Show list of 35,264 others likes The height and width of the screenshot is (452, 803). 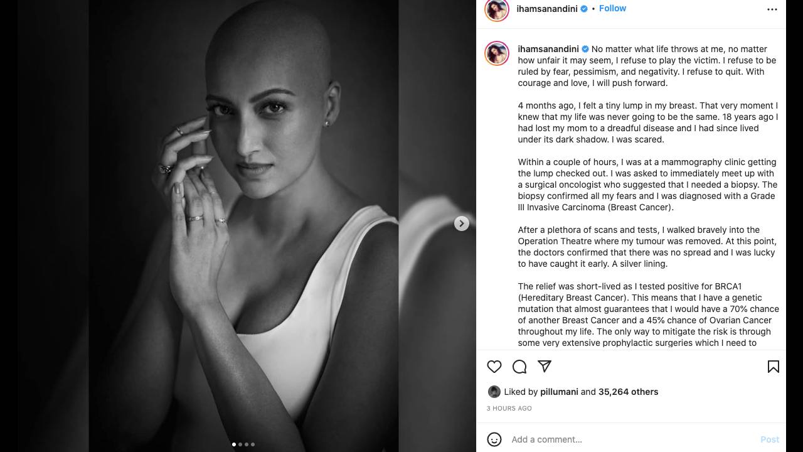coord(628,392)
